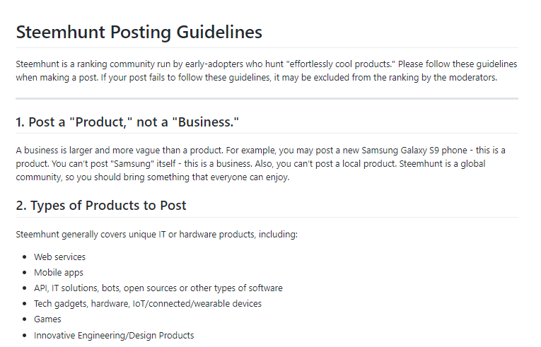Click the "Web services" list item
The height and width of the screenshot is (347, 541).
click(x=59, y=257)
